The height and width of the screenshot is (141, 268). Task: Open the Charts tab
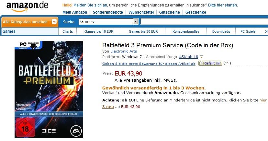[68, 31]
